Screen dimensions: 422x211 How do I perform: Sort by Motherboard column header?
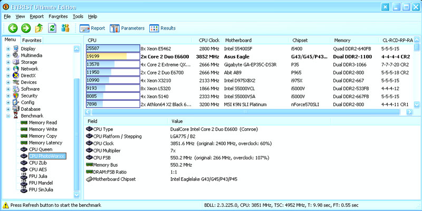pyautogui.click(x=255, y=41)
